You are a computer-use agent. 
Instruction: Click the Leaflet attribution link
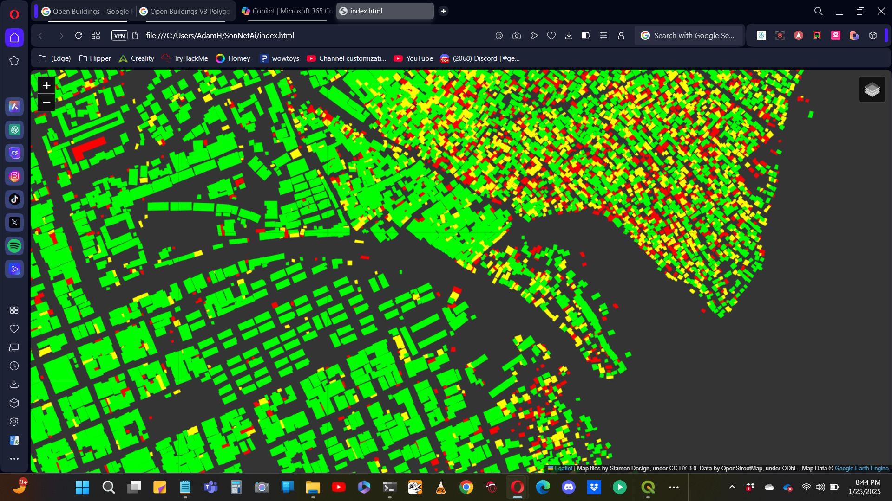click(x=563, y=469)
